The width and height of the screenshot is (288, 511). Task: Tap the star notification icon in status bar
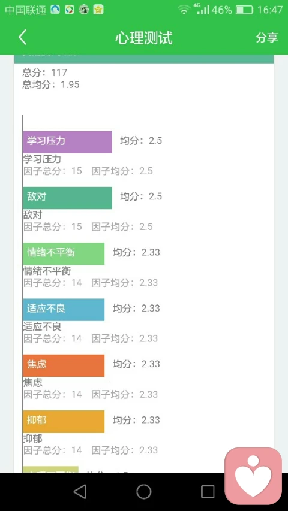coord(98,10)
